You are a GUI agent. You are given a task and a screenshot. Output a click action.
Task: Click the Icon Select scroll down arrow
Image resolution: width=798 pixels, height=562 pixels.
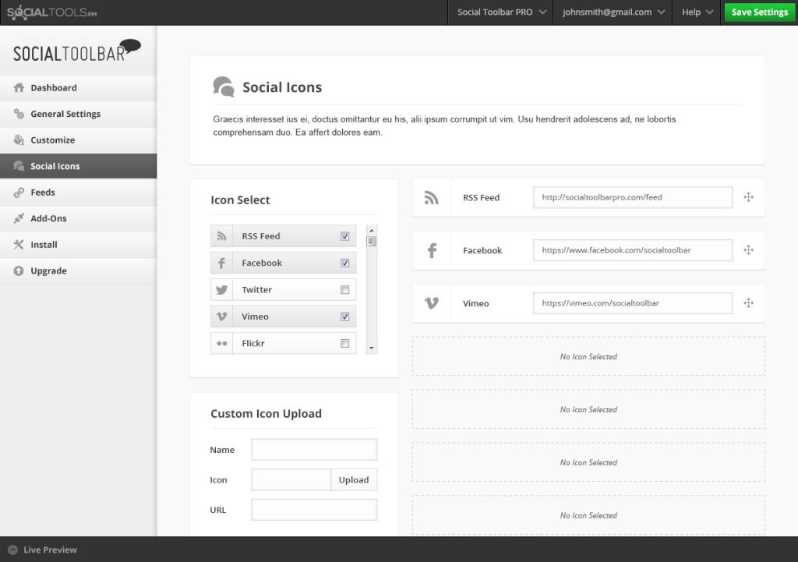[372, 348]
